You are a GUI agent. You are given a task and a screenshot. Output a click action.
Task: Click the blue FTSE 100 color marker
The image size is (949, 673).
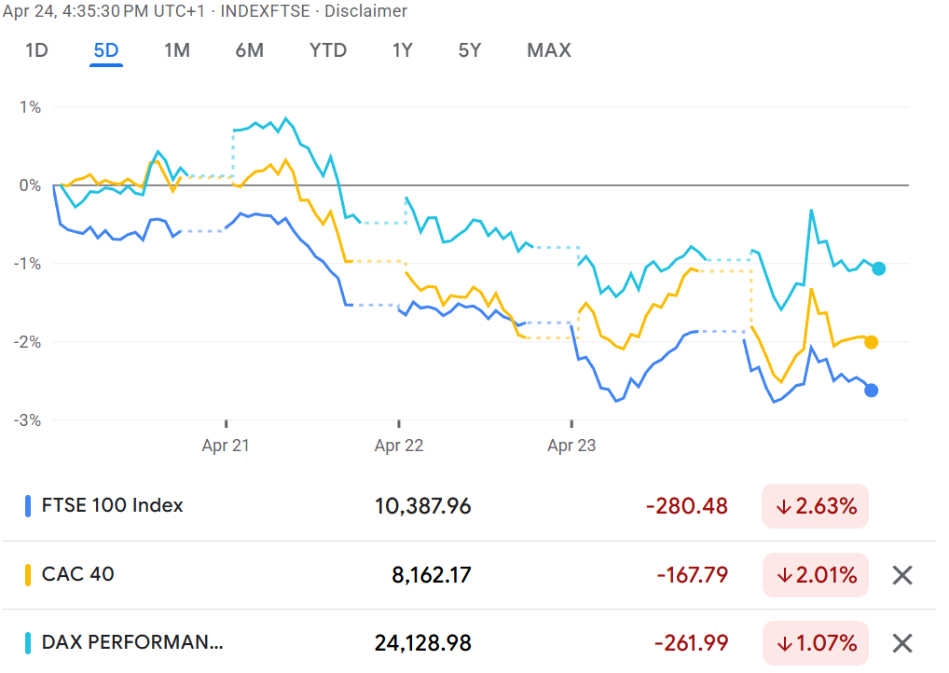28,507
